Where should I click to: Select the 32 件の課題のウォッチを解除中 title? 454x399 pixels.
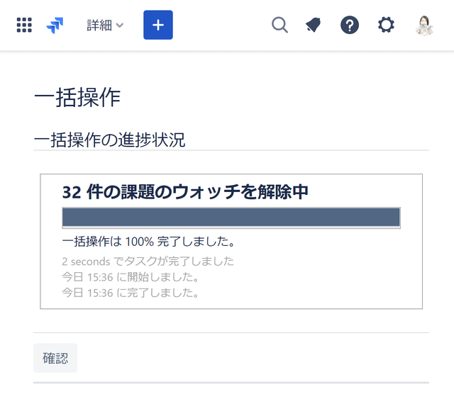coord(185,192)
